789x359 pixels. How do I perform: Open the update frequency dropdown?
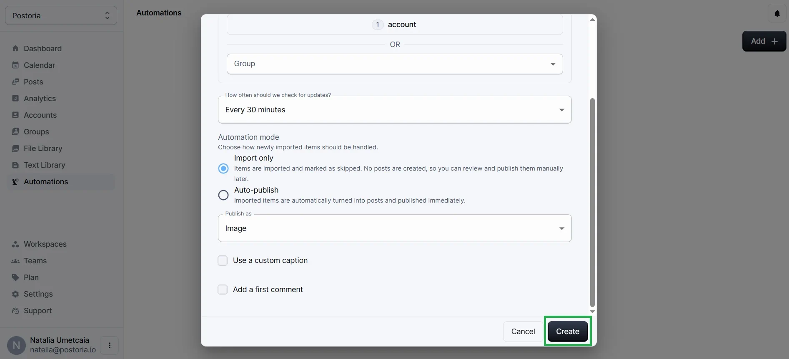click(x=395, y=109)
